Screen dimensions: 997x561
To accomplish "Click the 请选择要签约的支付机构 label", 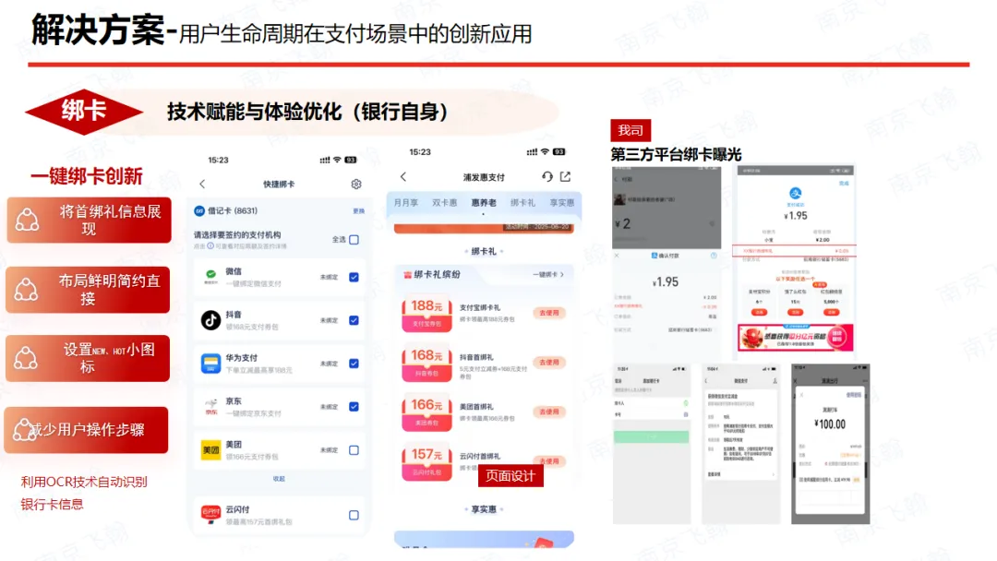I will (x=237, y=235).
